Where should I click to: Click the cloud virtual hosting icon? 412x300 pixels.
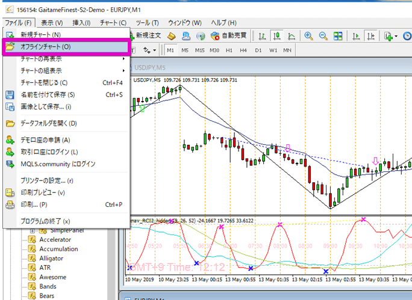pos(186,35)
